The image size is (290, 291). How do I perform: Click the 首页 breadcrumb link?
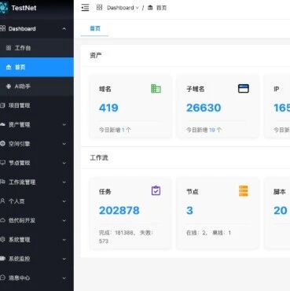[x=161, y=8]
